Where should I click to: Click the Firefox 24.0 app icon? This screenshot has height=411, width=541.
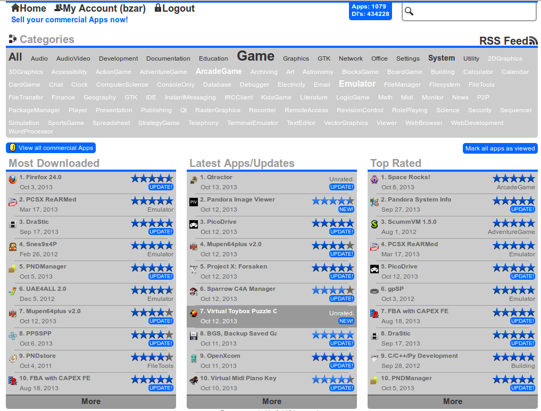coord(13,180)
